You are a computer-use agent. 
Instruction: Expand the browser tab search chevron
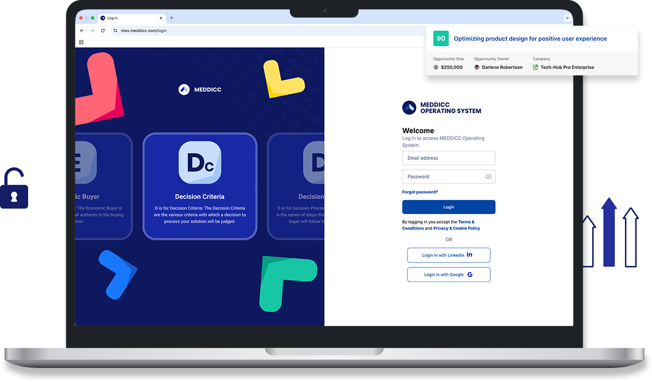568,18
